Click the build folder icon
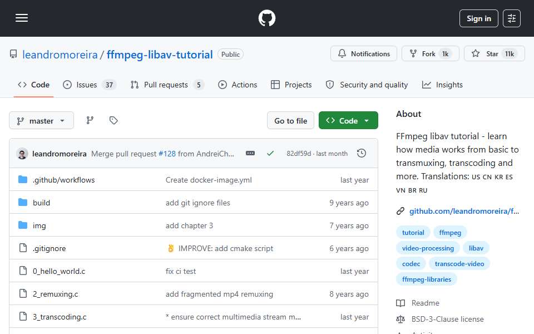Image resolution: width=534 pixels, height=334 pixels. [23, 203]
